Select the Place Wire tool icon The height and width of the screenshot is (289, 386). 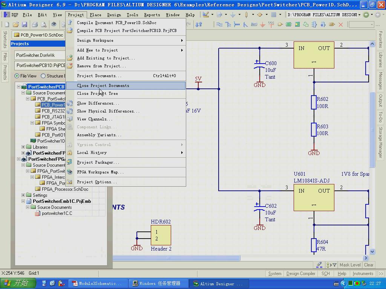pos(219,24)
